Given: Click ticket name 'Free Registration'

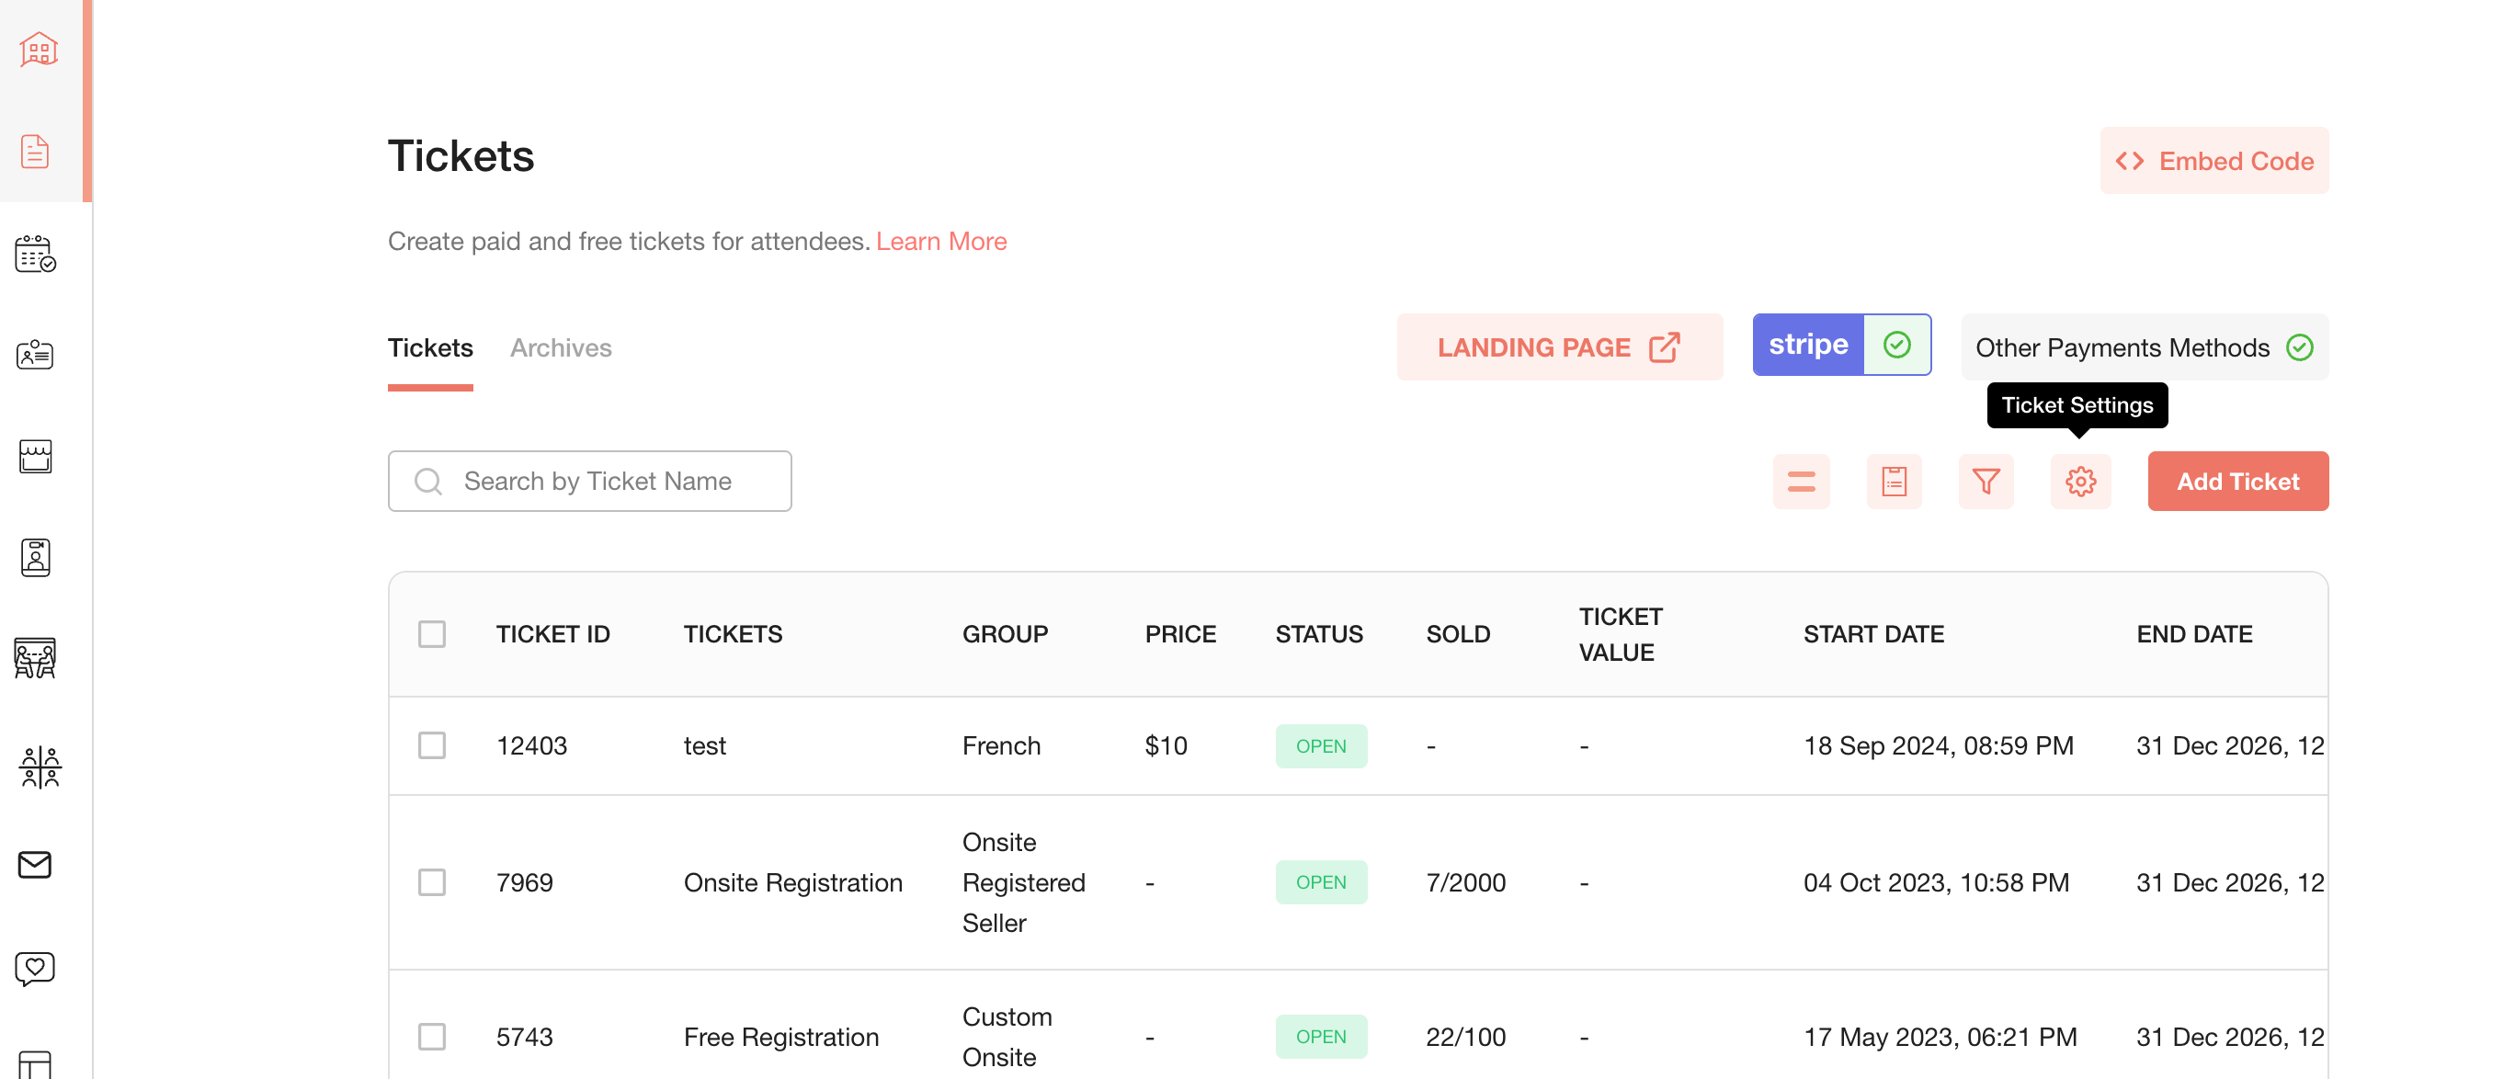Looking at the screenshot, I should [x=781, y=1036].
